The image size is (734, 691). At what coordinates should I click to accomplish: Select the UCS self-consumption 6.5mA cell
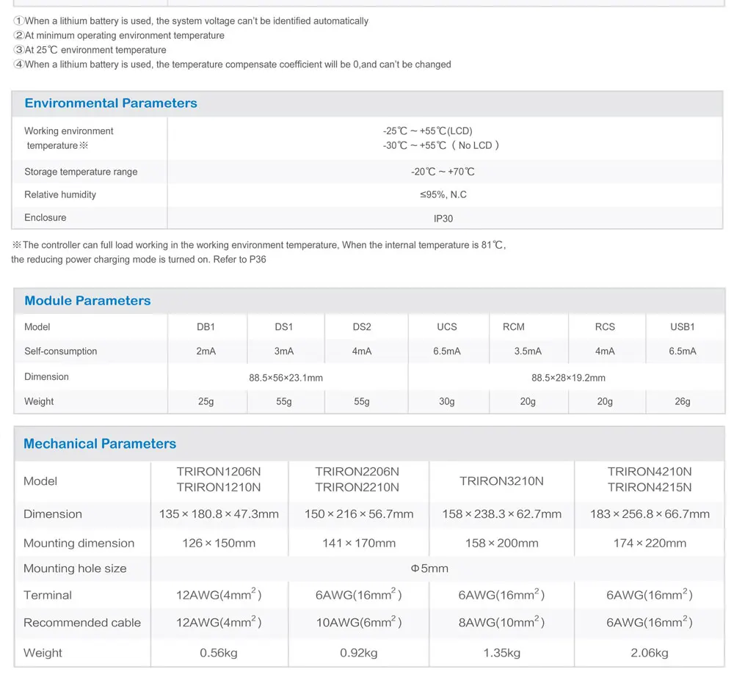tap(446, 351)
